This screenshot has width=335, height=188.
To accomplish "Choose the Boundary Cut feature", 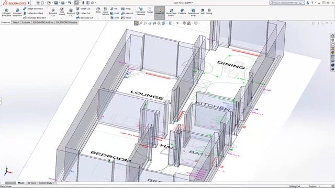I will (85, 18).
